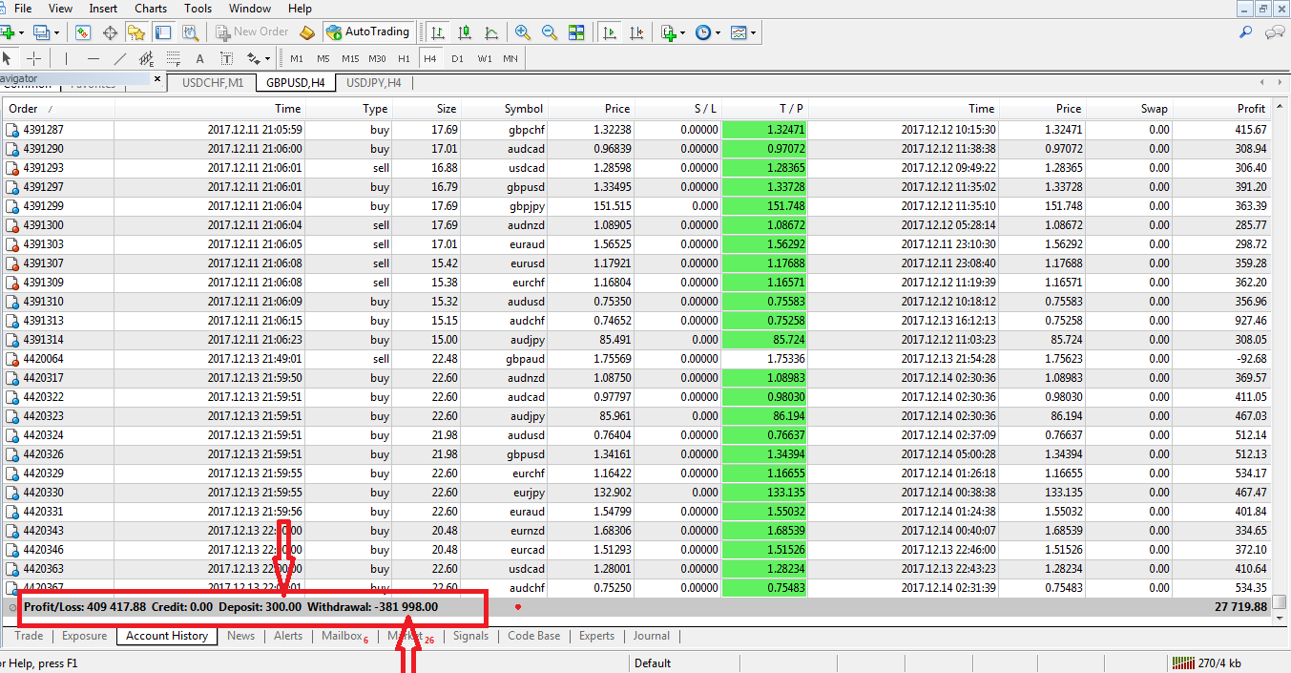The height and width of the screenshot is (673, 1291).
Task: Select the text label 'A' tool
Action: click(x=200, y=58)
